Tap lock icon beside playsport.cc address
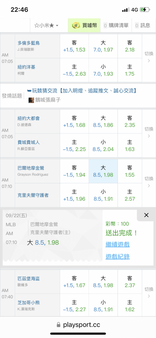 (x=58, y=325)
